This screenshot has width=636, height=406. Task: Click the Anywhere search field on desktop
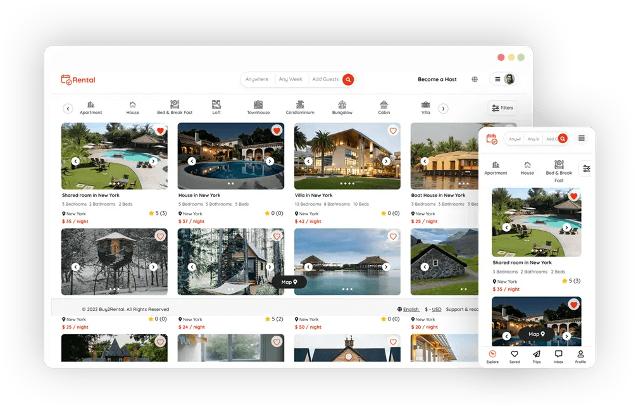(x=257, y=80)
